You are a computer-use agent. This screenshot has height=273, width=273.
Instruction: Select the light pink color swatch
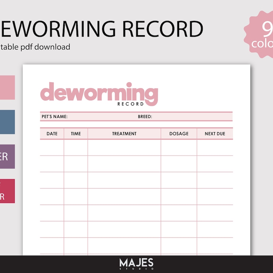point(7,87)
